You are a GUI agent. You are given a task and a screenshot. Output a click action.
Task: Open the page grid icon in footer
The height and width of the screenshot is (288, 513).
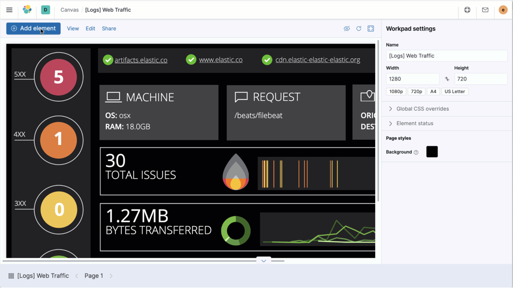click(11, 276)
